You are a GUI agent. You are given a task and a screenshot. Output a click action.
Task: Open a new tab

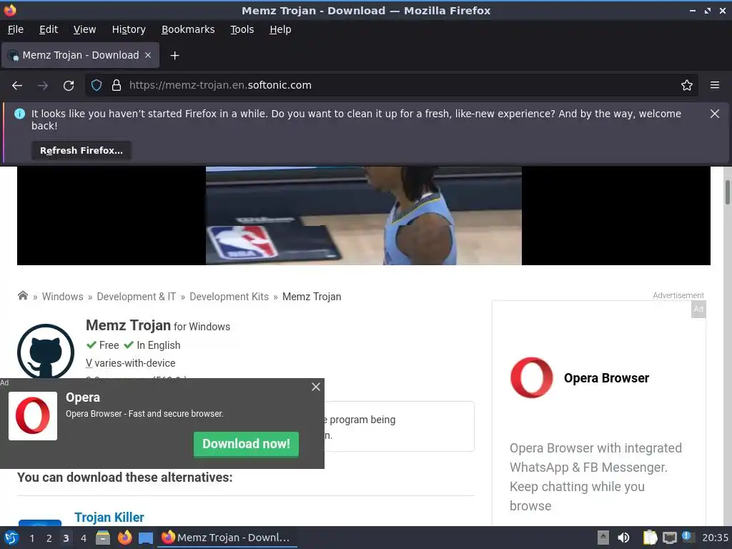174,56
